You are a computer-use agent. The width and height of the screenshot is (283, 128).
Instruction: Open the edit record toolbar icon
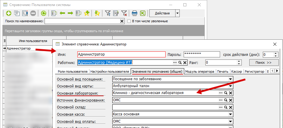coord(25,13)
